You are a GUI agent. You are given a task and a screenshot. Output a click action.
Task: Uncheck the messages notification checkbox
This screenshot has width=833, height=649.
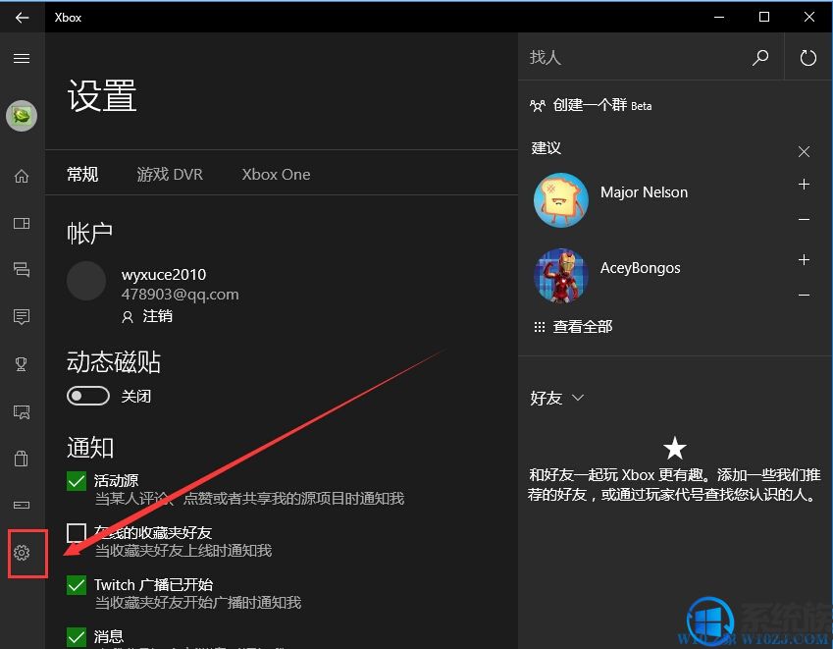click(77, 637)
